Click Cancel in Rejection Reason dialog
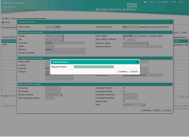Image resolution: width=189 pixels, height=137 pixels. coord(134,72)
